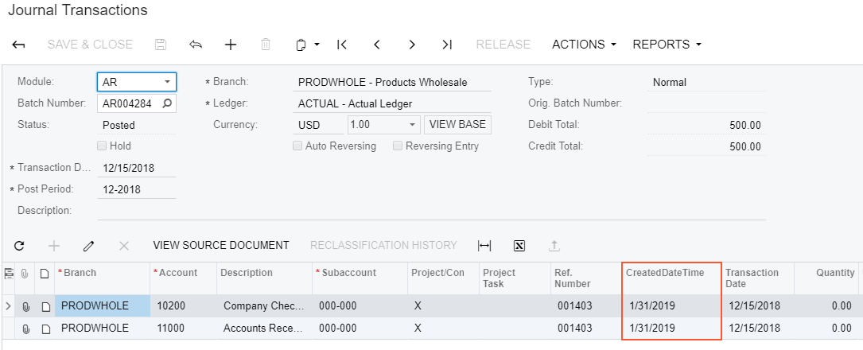Refresh the transaction grid
This screenshot has width=863, height=350.
(19, 246)
